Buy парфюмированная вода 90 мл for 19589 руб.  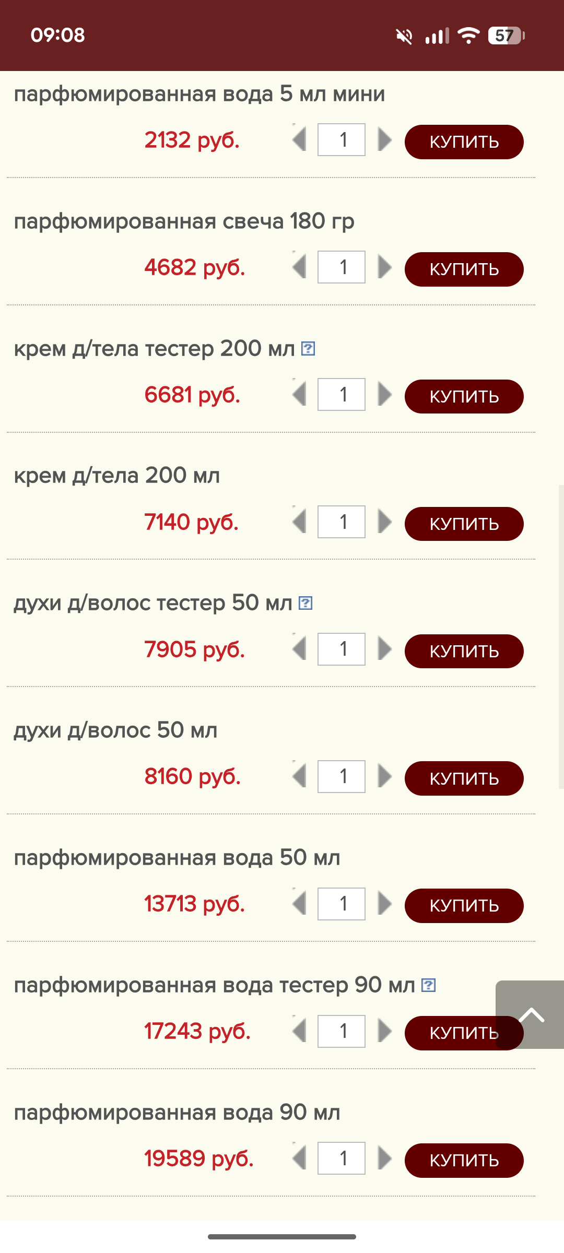click(x=464, y=1161)
